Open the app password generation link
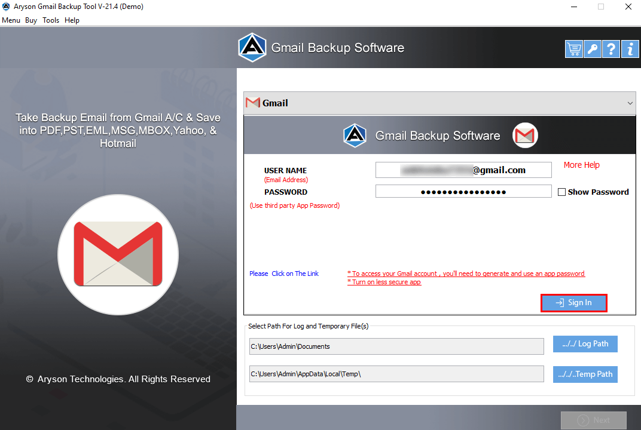 [466, 273]
